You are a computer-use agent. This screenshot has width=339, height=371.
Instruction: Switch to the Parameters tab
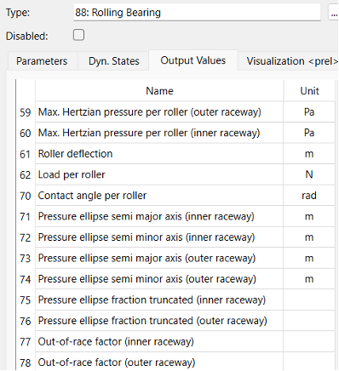pos(42,61)
